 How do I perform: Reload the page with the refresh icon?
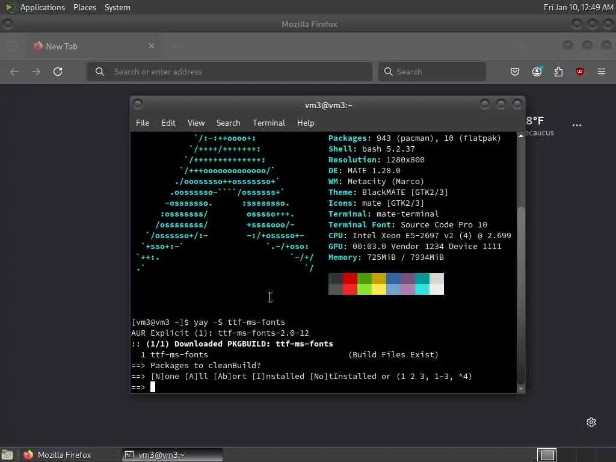(58, 72)
